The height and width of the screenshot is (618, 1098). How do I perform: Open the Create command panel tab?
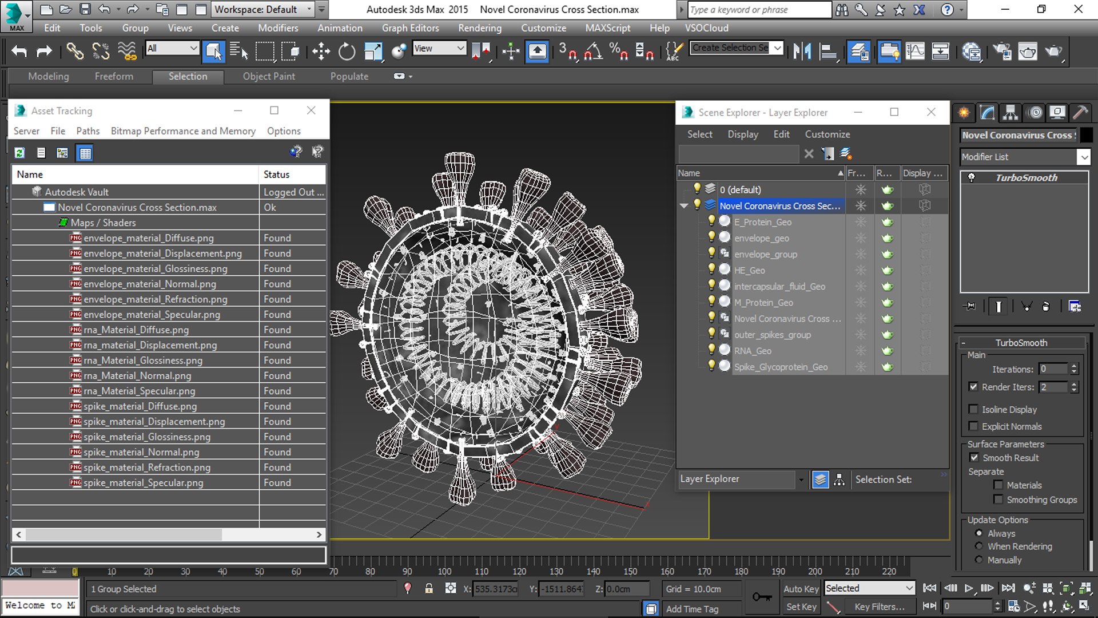tap(964, 113)
